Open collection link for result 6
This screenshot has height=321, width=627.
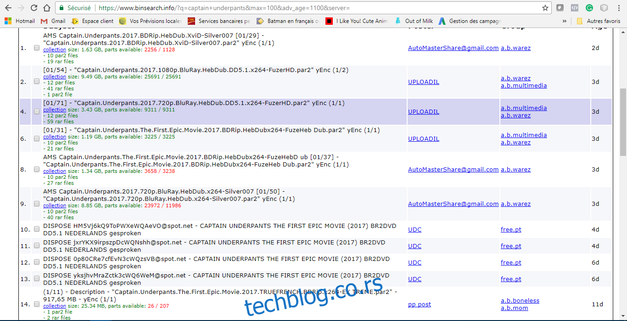55,137
